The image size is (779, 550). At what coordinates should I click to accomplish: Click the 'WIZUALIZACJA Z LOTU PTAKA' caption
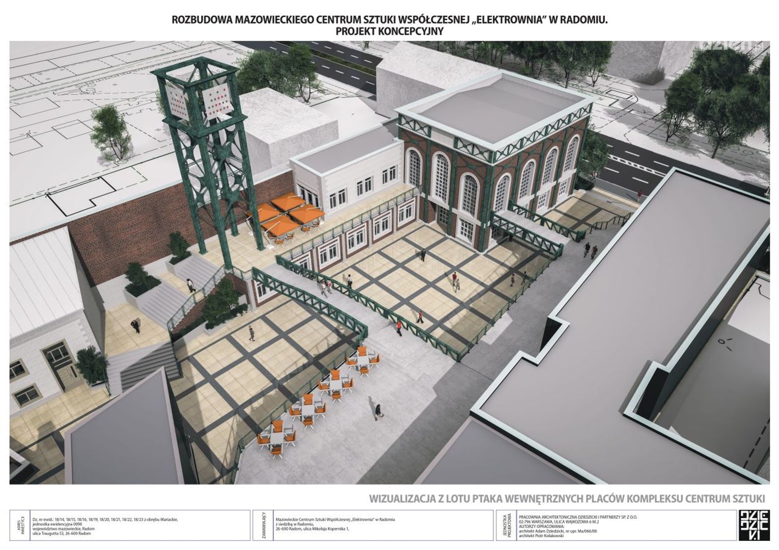566,498
